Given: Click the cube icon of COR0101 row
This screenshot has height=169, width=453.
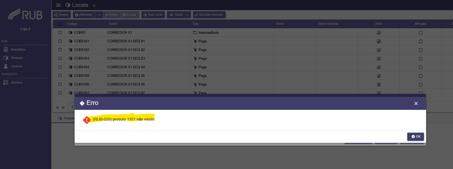Looking at the screenshot, I should (x=70, y=41).
